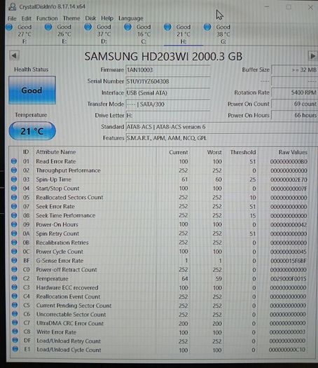Select drive F: status icon
Viewport: 318px width, 368px height.
[9, 27]
